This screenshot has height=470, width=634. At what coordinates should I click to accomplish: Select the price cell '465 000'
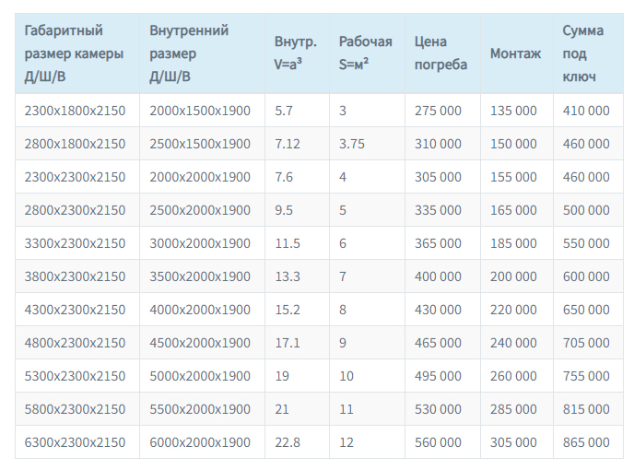(x=442, y=343)
